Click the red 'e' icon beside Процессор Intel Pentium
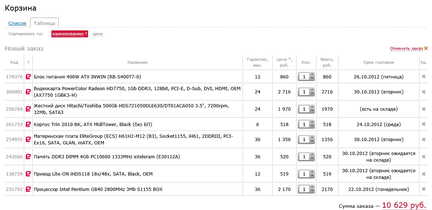The width and height of the screenshot is (432, 210). click(28, 189)
